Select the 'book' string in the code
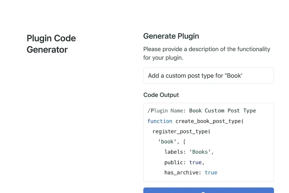The image size is (289, 193). [167, 142]
